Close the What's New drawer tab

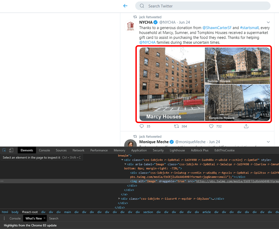point(44,218)
